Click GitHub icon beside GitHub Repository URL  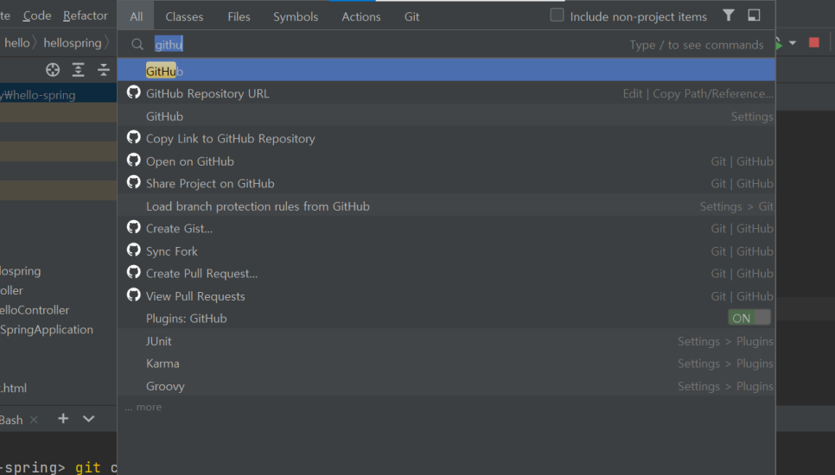[134, 92]
